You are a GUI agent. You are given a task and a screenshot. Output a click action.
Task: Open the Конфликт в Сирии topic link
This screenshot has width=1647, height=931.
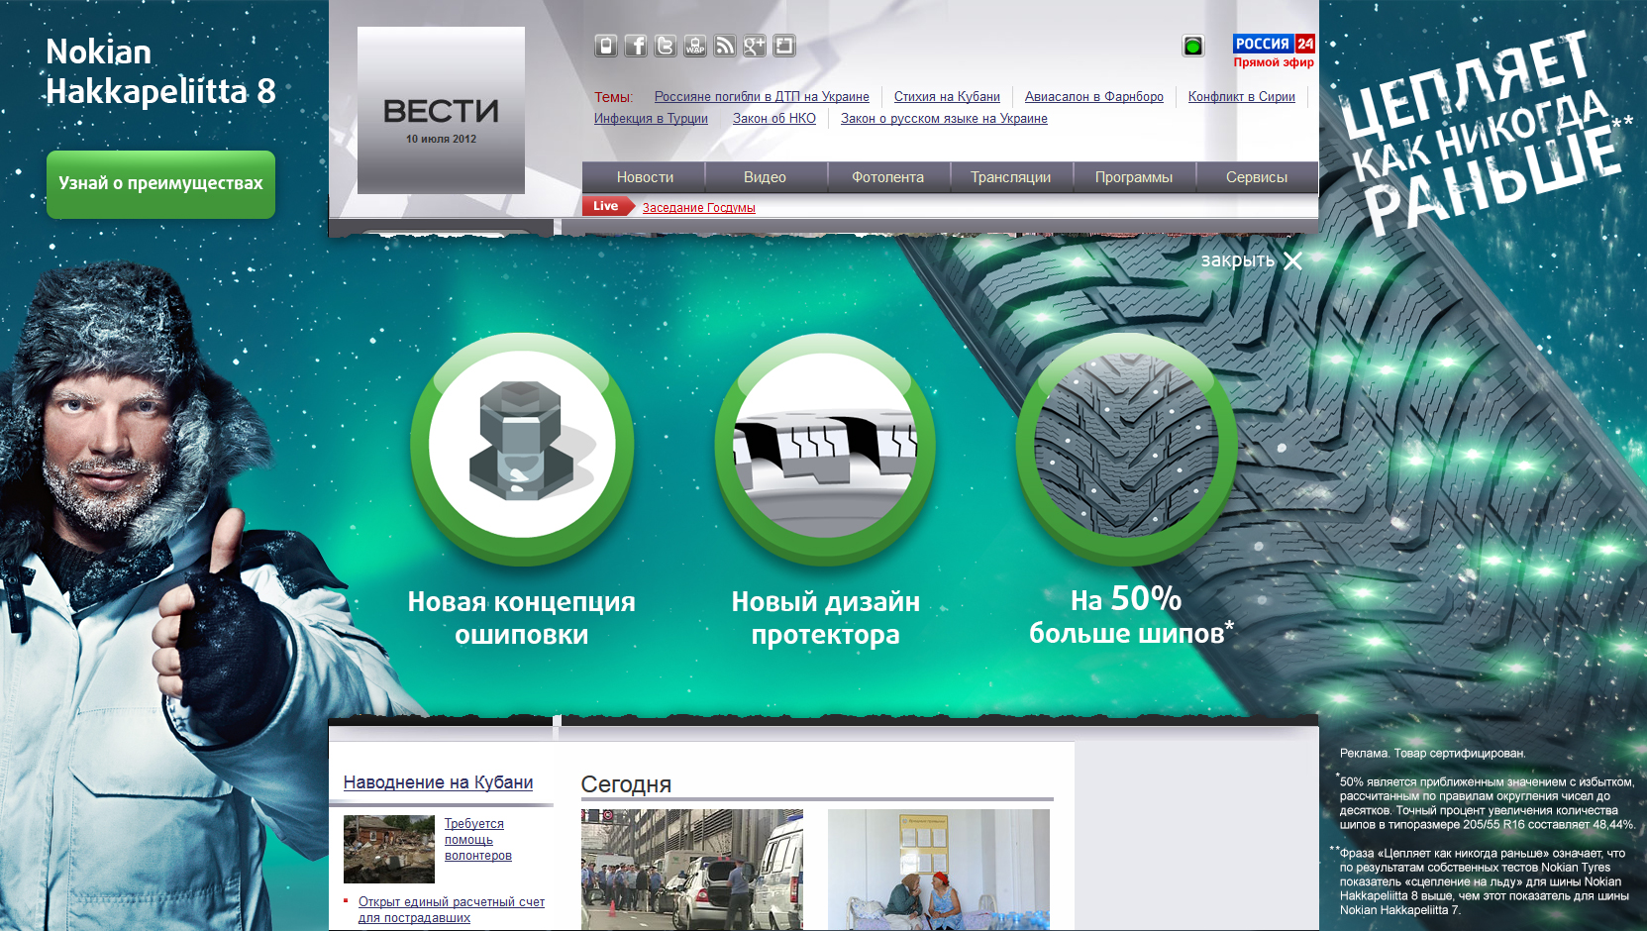1241,97
